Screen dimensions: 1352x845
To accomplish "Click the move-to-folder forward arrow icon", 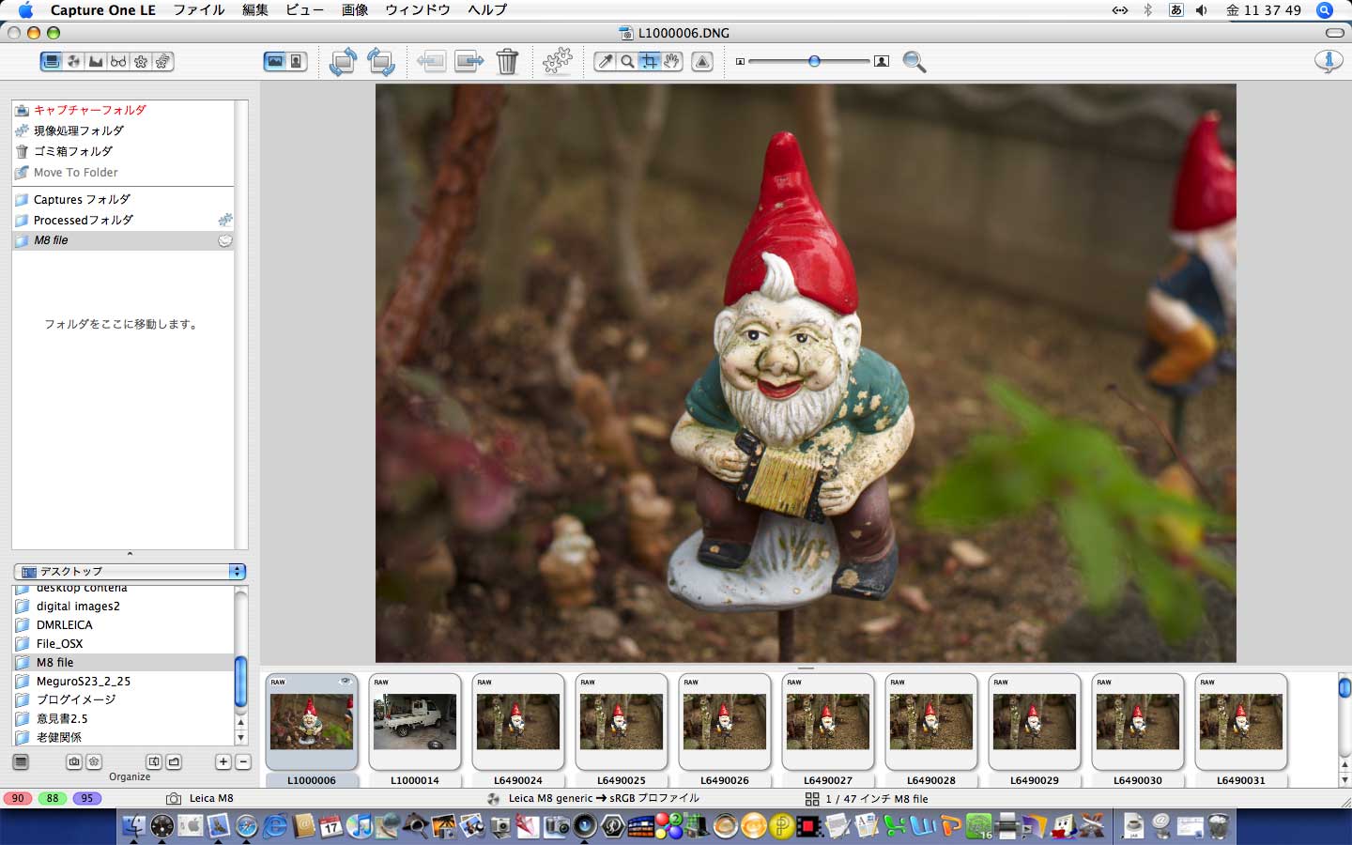I will pos(469,62).
